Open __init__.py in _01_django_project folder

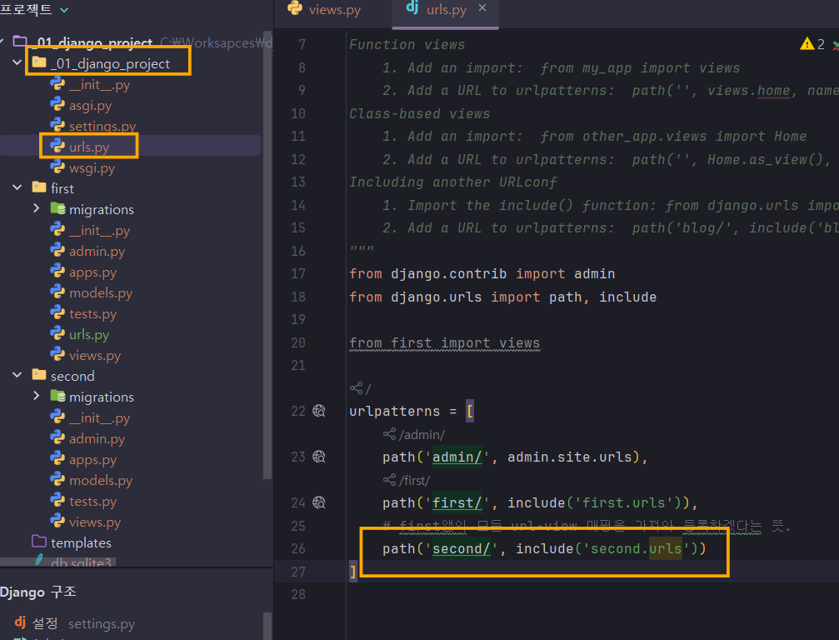(99, 84)
